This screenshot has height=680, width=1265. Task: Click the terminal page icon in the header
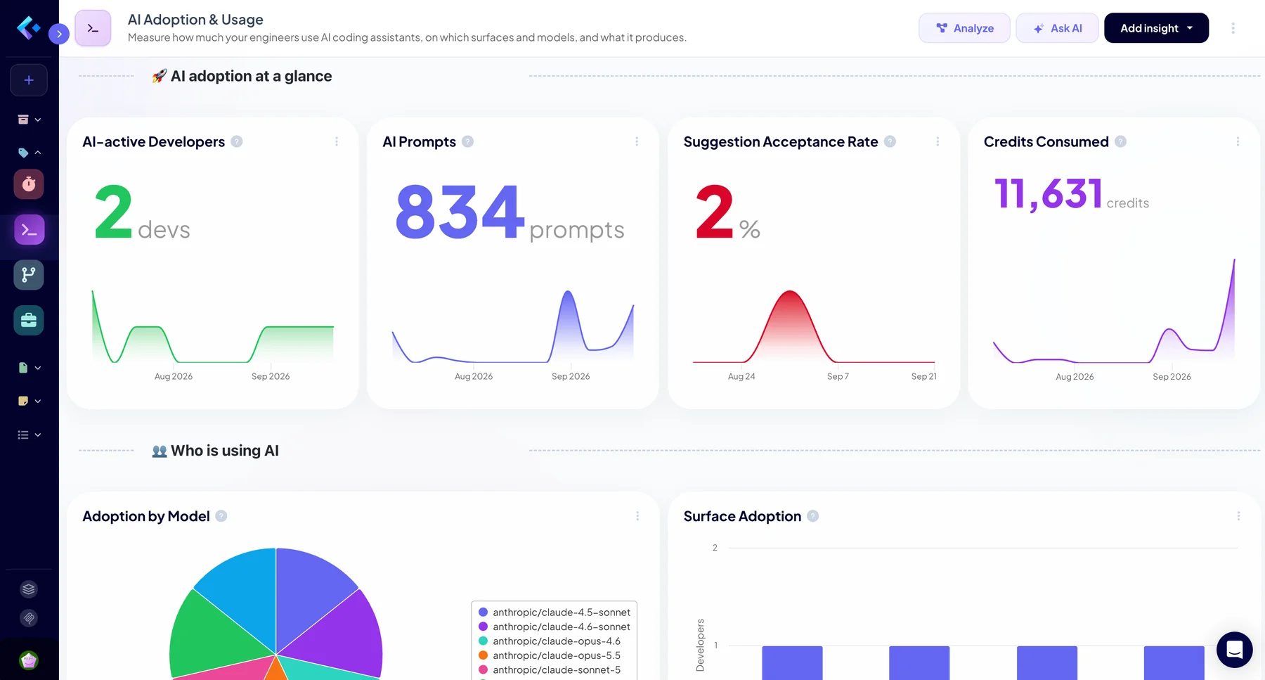coord(93,28)
